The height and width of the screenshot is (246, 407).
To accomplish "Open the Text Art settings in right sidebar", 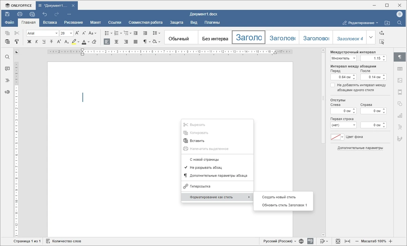I will [x=400, y=127].
